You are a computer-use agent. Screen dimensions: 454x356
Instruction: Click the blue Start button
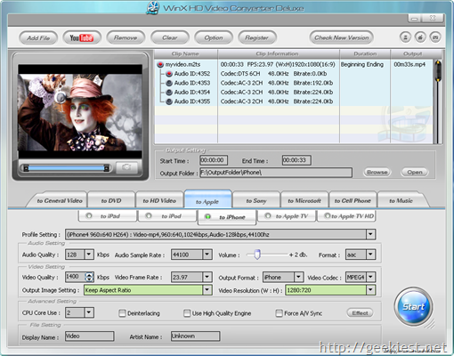413,306
